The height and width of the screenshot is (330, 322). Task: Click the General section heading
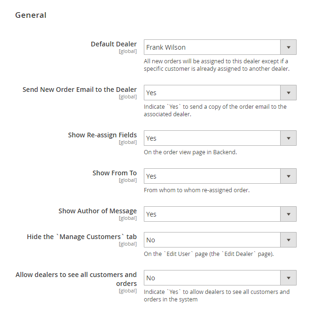click(31, 15)
